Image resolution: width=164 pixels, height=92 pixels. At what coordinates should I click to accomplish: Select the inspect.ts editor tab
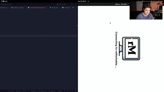click(66, 8)
